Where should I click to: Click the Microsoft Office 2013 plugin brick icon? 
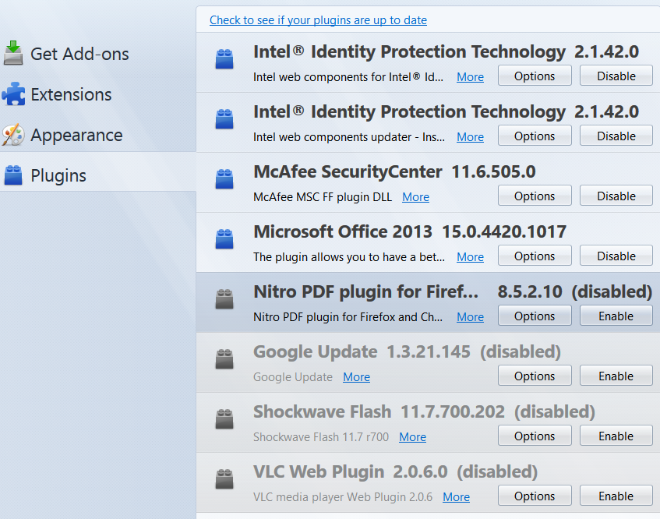click(x=224, y=239)
